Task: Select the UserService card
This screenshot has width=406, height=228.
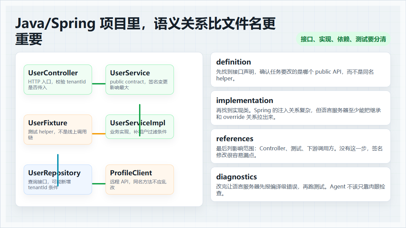Action: click(140, 79)
